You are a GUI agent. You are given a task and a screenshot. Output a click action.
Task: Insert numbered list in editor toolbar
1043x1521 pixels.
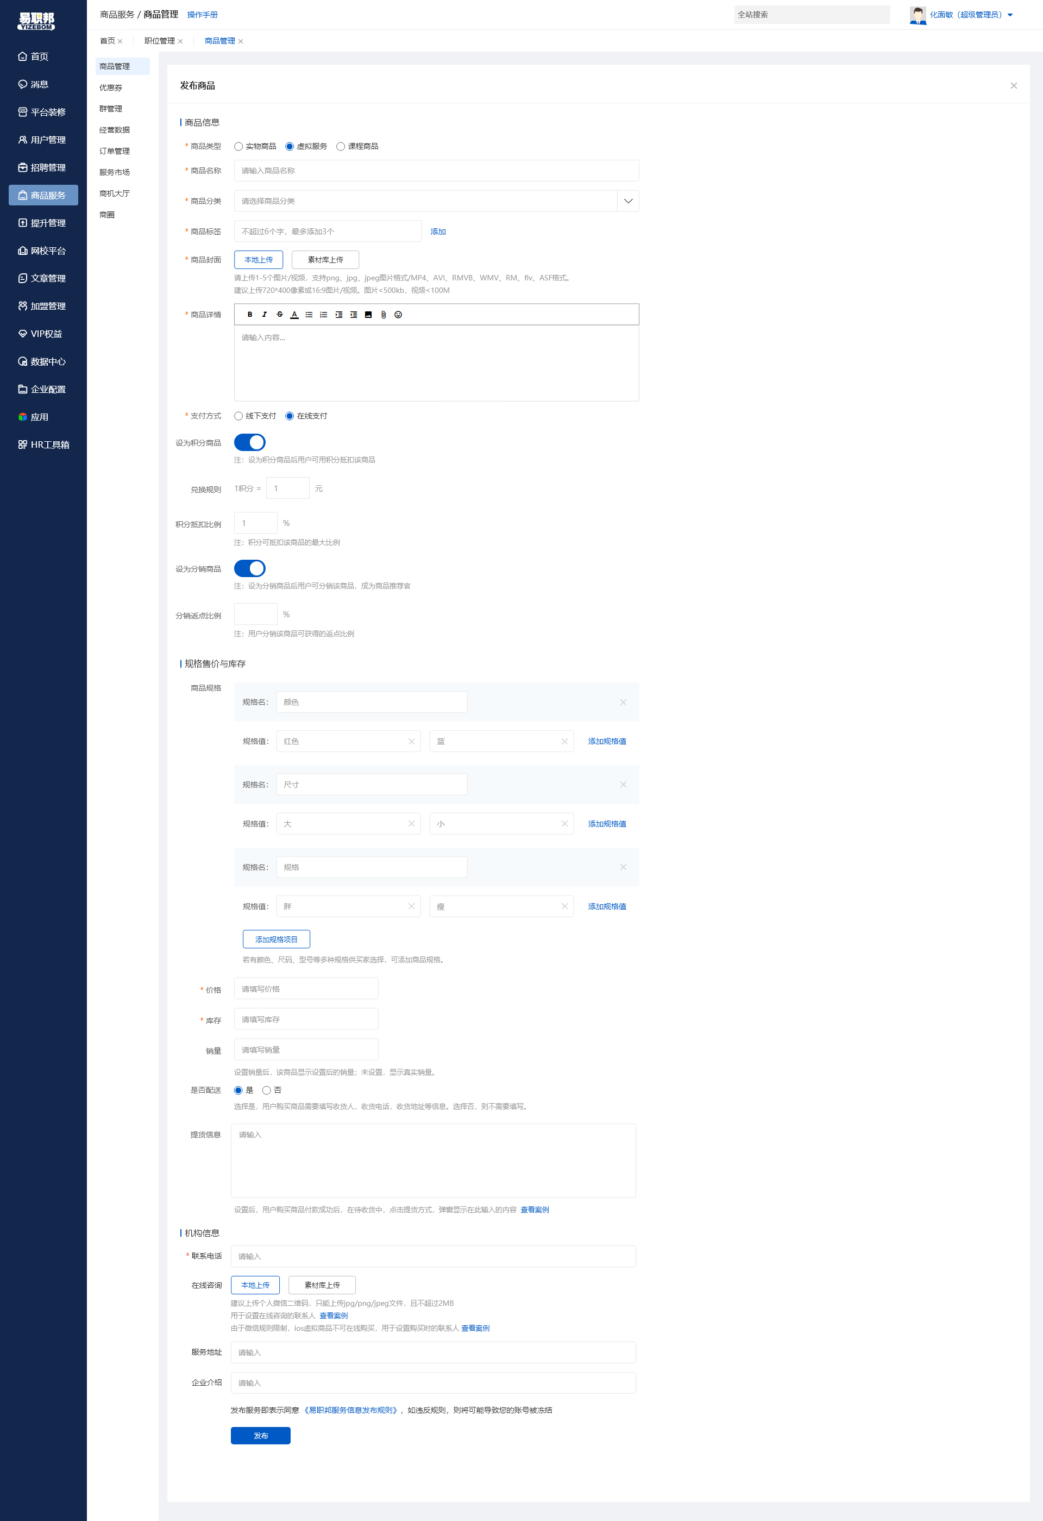(x=324, y=315)
